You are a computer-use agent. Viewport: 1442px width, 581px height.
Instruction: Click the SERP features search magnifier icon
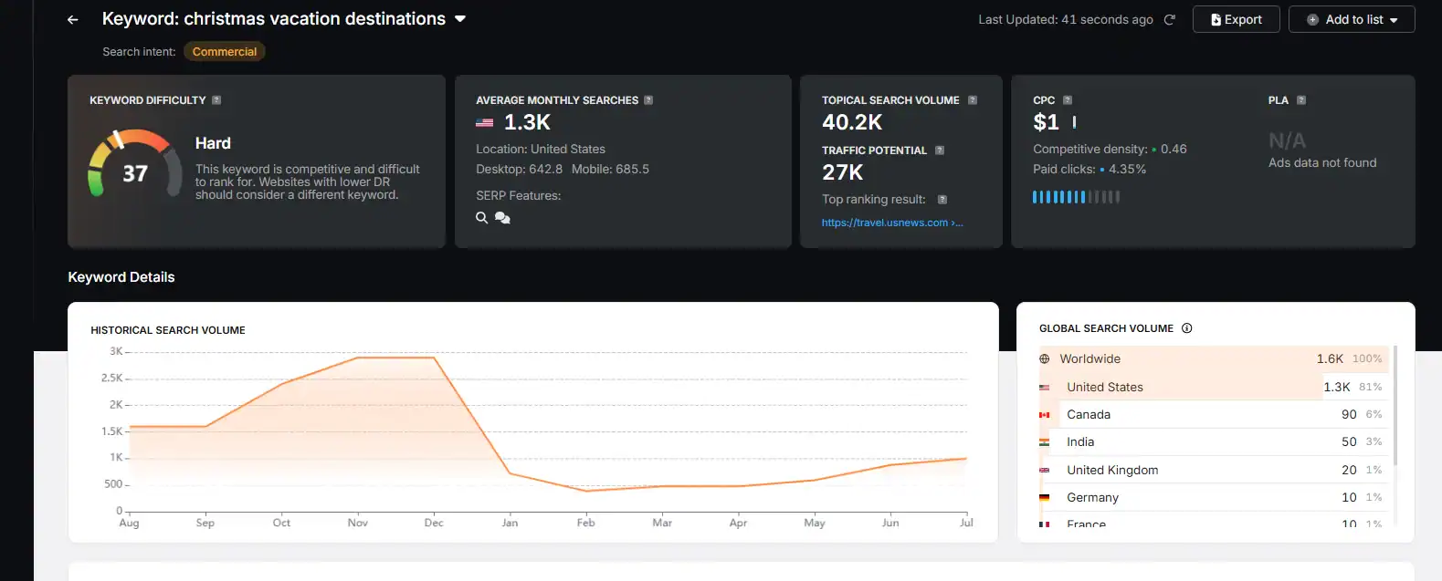coord(482,218)
